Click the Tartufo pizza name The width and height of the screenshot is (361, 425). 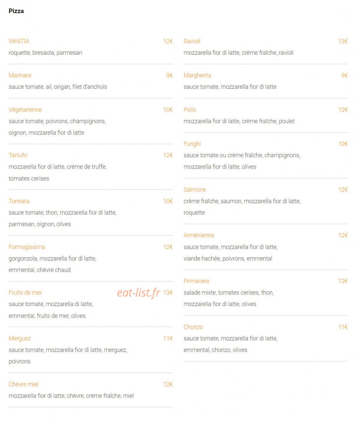tap(18, 155)
